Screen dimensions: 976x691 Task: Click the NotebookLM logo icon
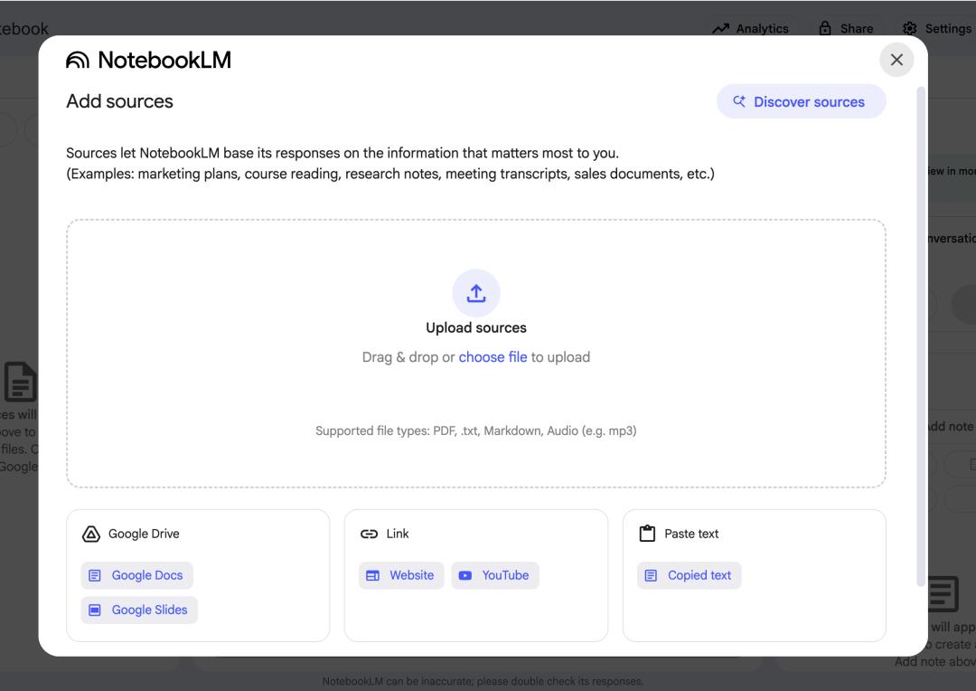pos(78,61)
